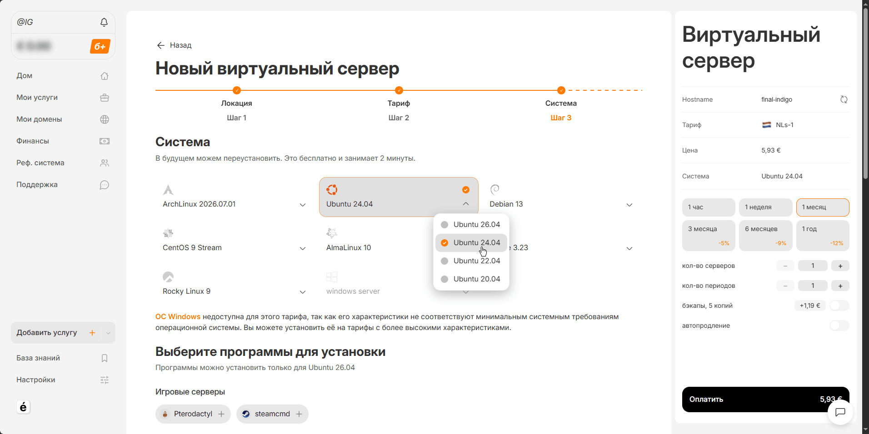Open Финансы menu item
Viewport: 869px width, 434px height.
[x=63, y=141]
